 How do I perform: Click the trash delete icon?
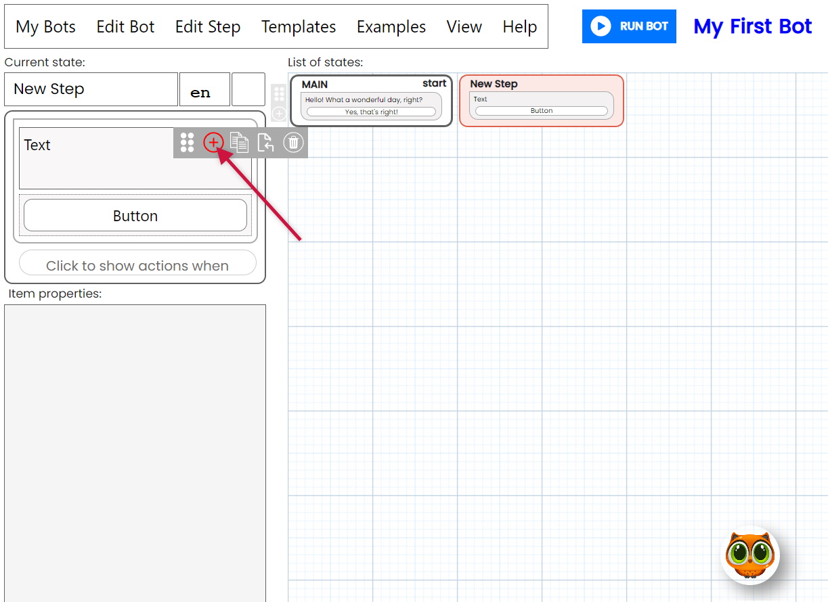tap(293, 142)
